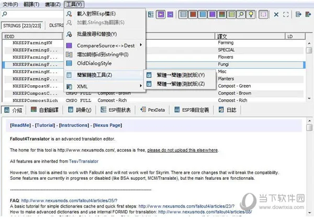Click the blue X toolbar icon
The height and width of the screenshot is (219, 314).
pos(276,15)
